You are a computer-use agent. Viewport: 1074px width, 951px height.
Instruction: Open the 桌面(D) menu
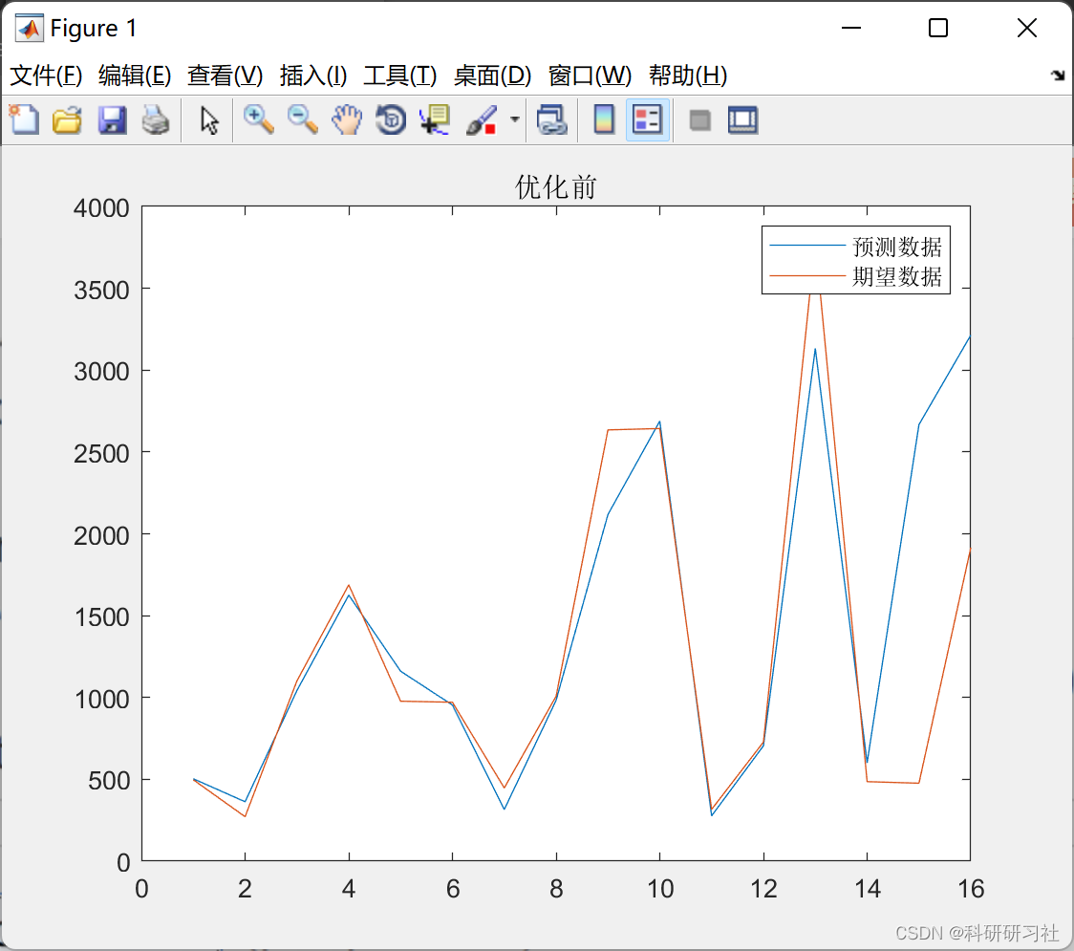coord(492,76)
